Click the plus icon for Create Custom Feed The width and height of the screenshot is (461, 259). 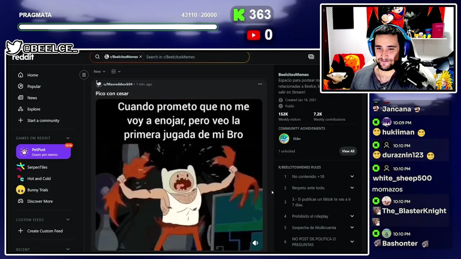click(21, 231)
